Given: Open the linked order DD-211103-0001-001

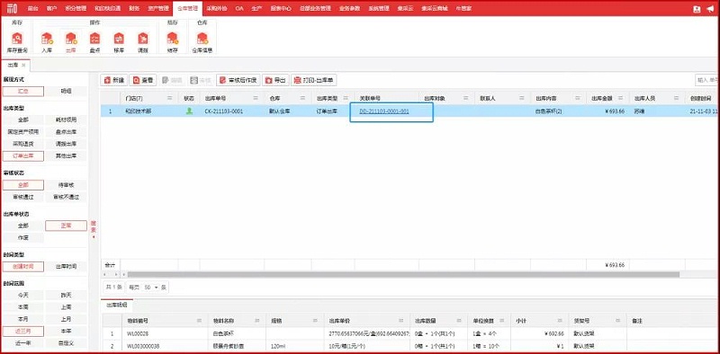Looking at the screenshot, I should coord(384,111).
